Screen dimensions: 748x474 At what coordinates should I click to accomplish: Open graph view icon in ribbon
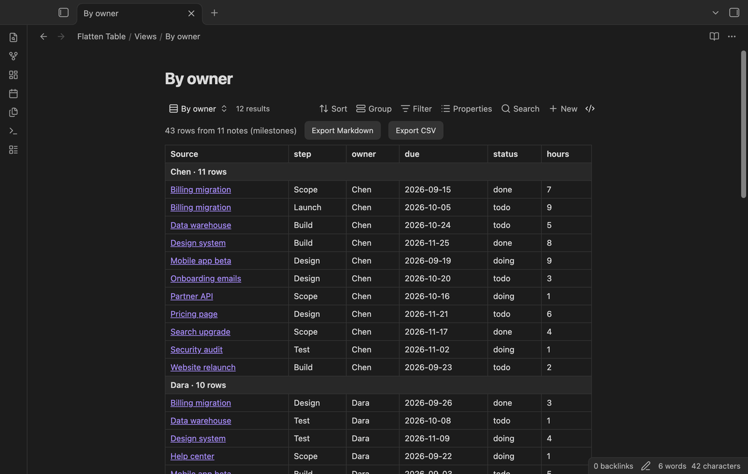click(x=13, y=56)
